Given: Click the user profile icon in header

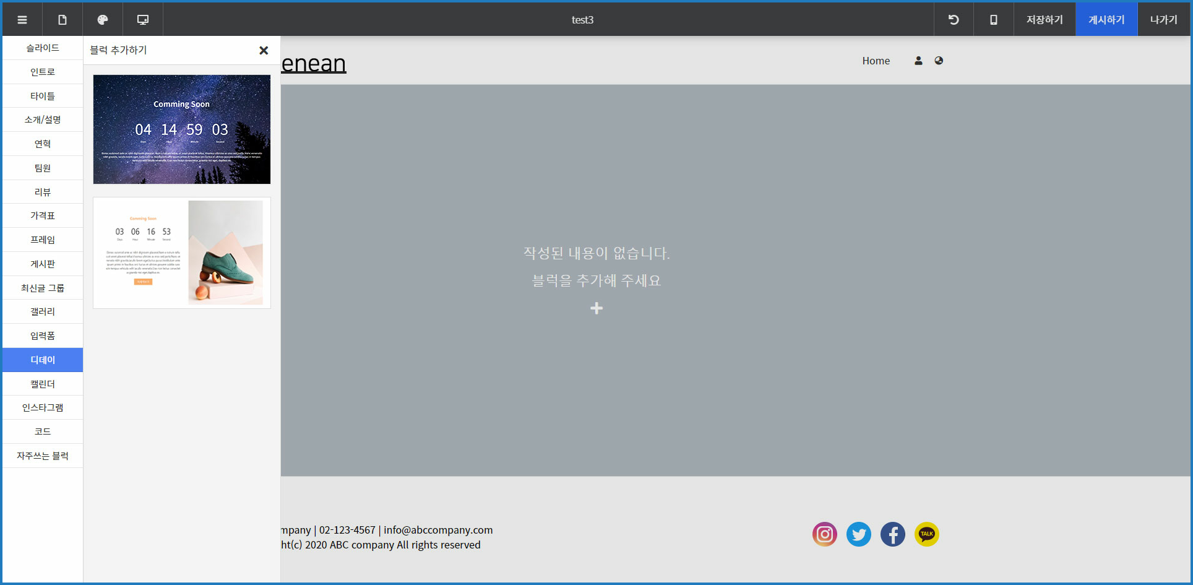Looking at the screenshot, I should pos(918,61).
